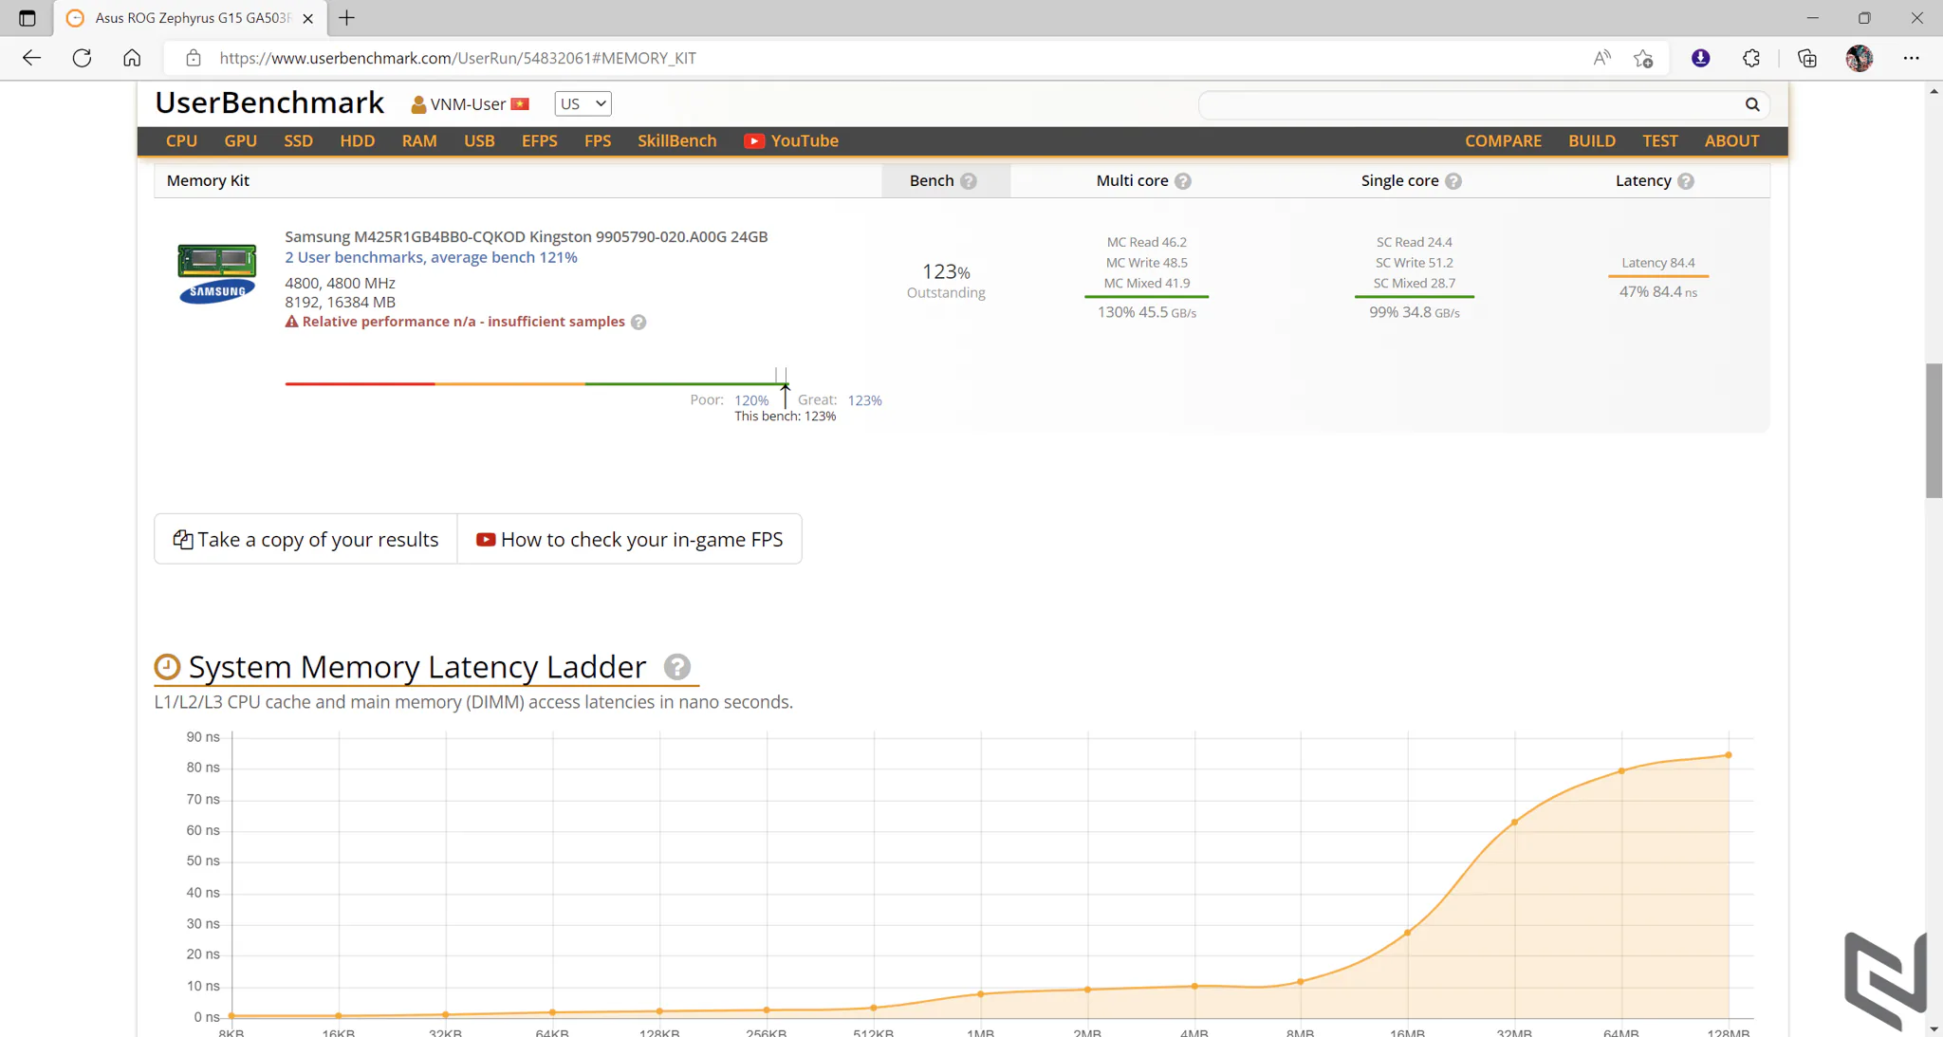This screenshot has height=1037, width=1943.
Task: Open Collections icon in toolbar
Action: pos(1807,58)
